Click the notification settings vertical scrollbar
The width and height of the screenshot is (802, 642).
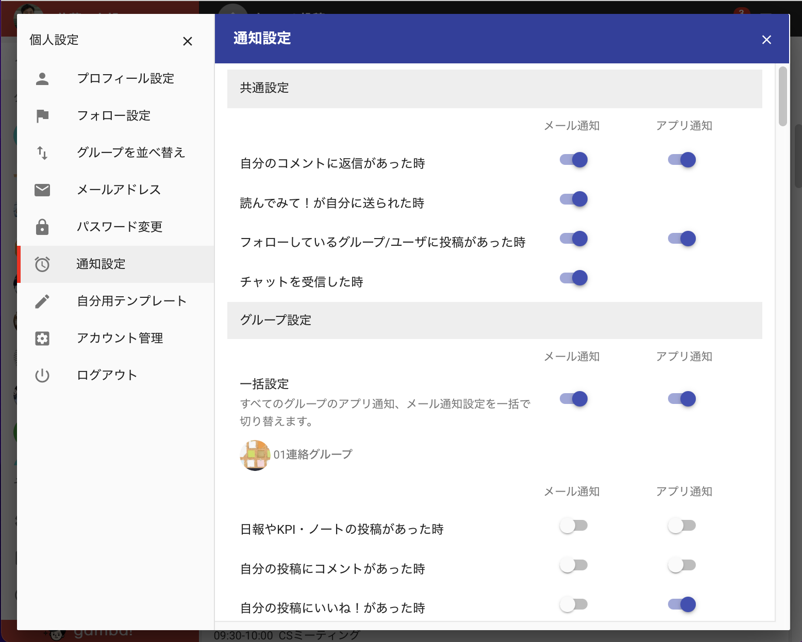point(783,96)
